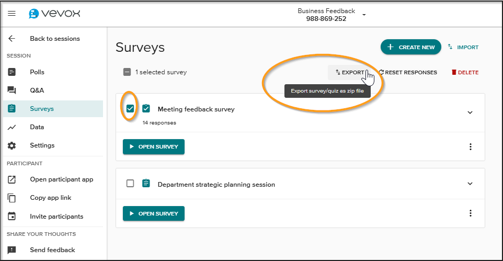Click the IMPORT button
This screenshot has height=261, width=503.
point(463,47)
